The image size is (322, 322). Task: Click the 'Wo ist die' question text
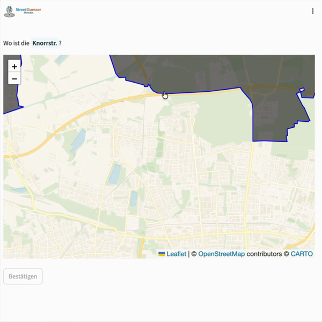pyautogui.click(x=16, y=43)
